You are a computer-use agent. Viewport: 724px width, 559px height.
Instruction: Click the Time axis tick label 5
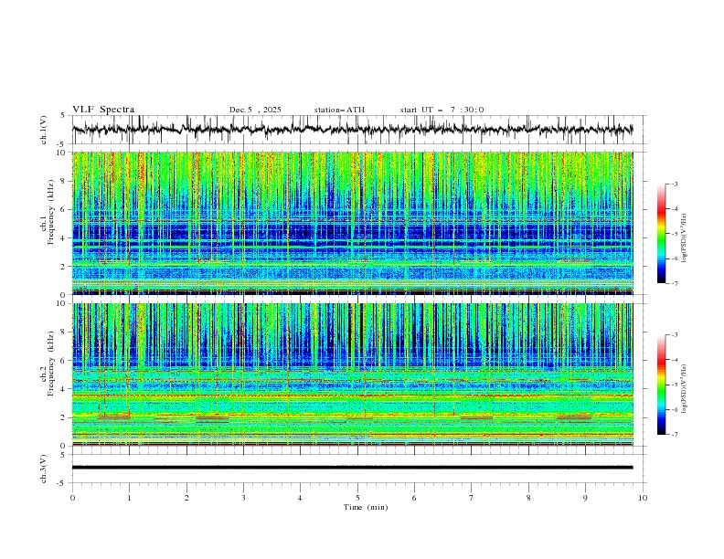tap(357, 498)
